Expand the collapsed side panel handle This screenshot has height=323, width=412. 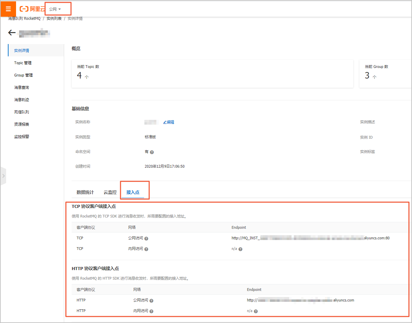click(x=3, y=176)
